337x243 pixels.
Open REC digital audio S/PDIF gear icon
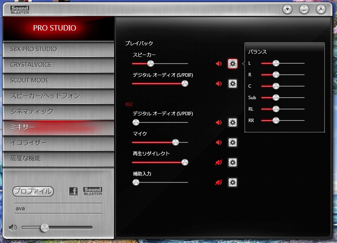coord(233,122)
